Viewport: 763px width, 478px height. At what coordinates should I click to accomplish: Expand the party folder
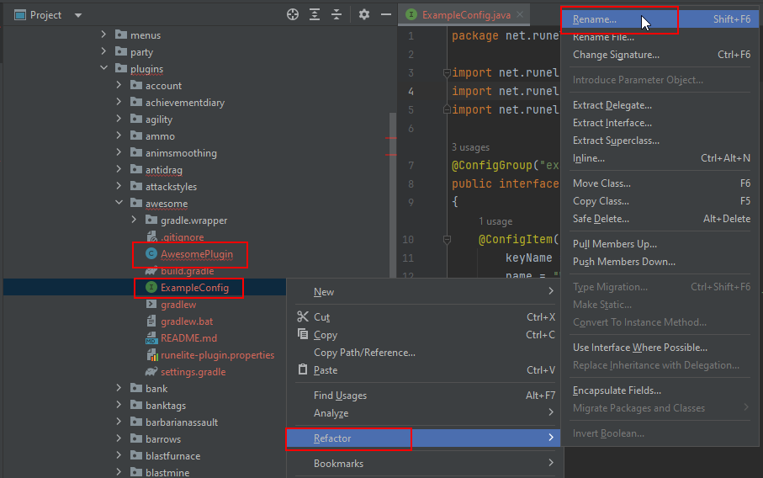pos(103,51)
